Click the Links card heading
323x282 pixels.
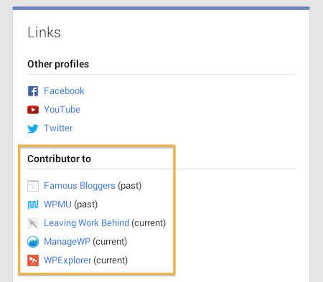tap(45, 32)
